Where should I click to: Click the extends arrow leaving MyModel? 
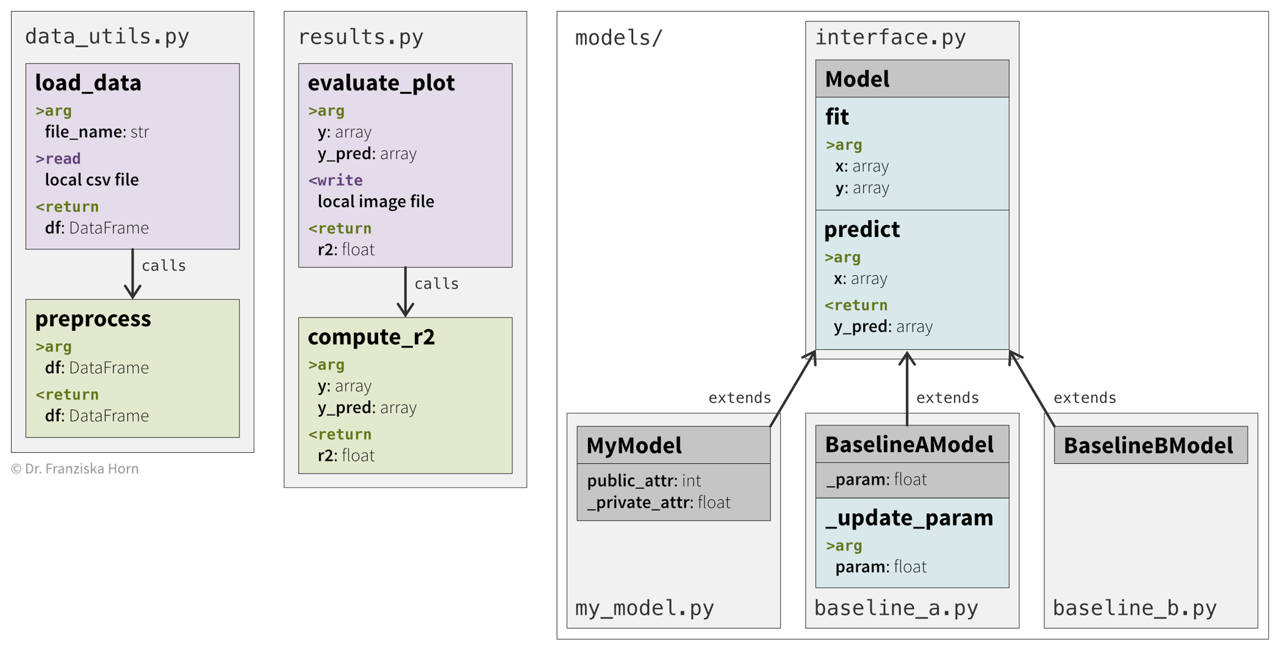[793, 389]
